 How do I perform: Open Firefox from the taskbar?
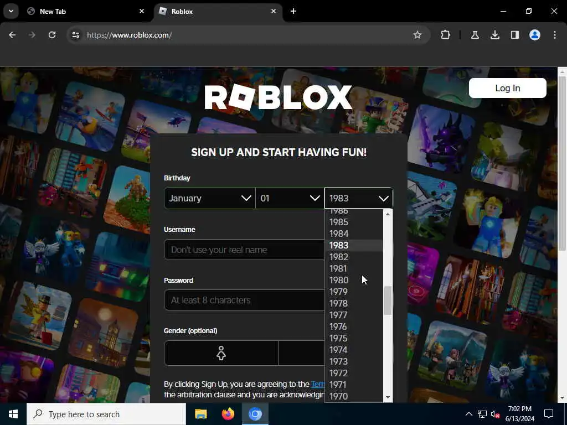228,414
